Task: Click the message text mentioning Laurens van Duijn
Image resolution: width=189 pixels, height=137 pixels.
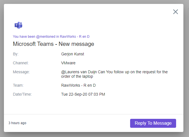Action: pos(114,74)
